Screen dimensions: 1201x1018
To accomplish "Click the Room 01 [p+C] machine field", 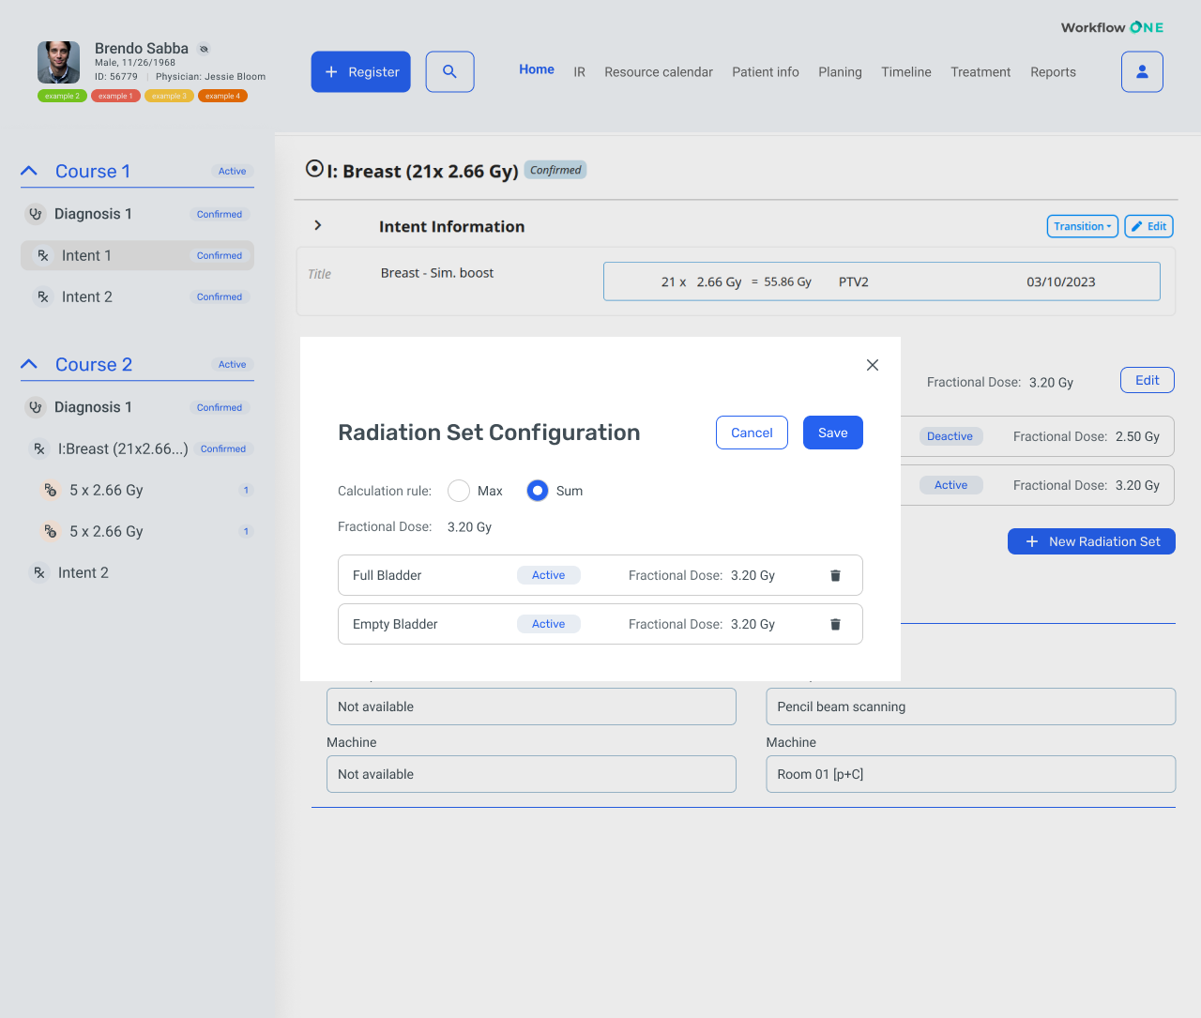I will [971, 774].
